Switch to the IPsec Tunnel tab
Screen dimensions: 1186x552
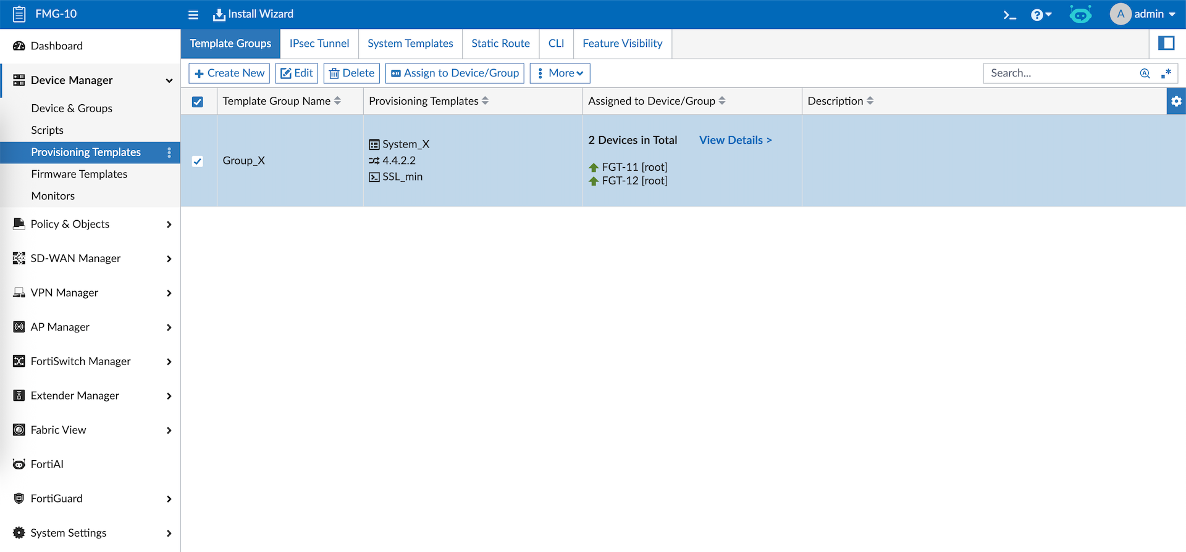319,44
